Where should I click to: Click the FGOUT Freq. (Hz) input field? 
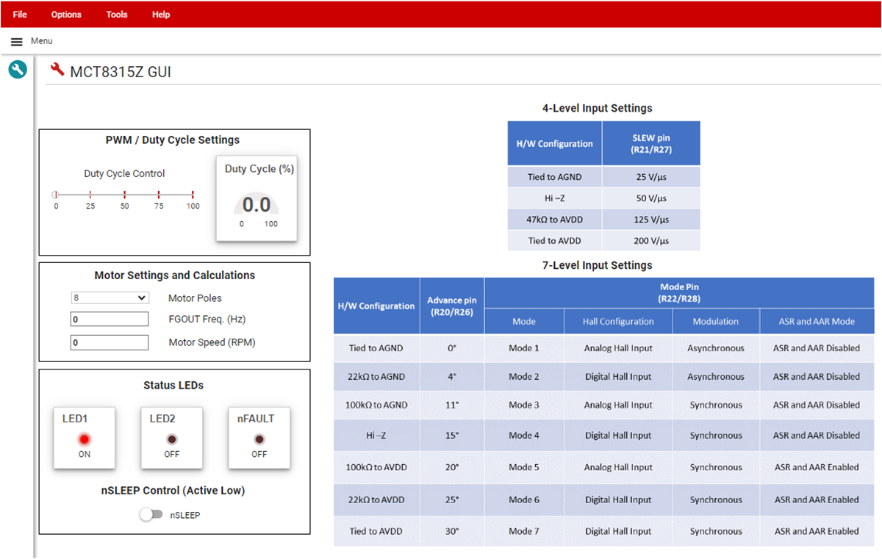(110, 320)
